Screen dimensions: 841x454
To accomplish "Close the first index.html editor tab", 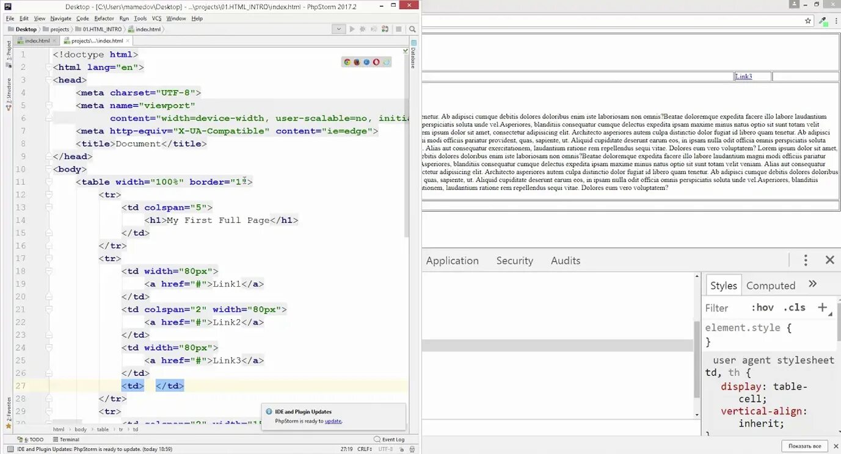I will (54, 41).
